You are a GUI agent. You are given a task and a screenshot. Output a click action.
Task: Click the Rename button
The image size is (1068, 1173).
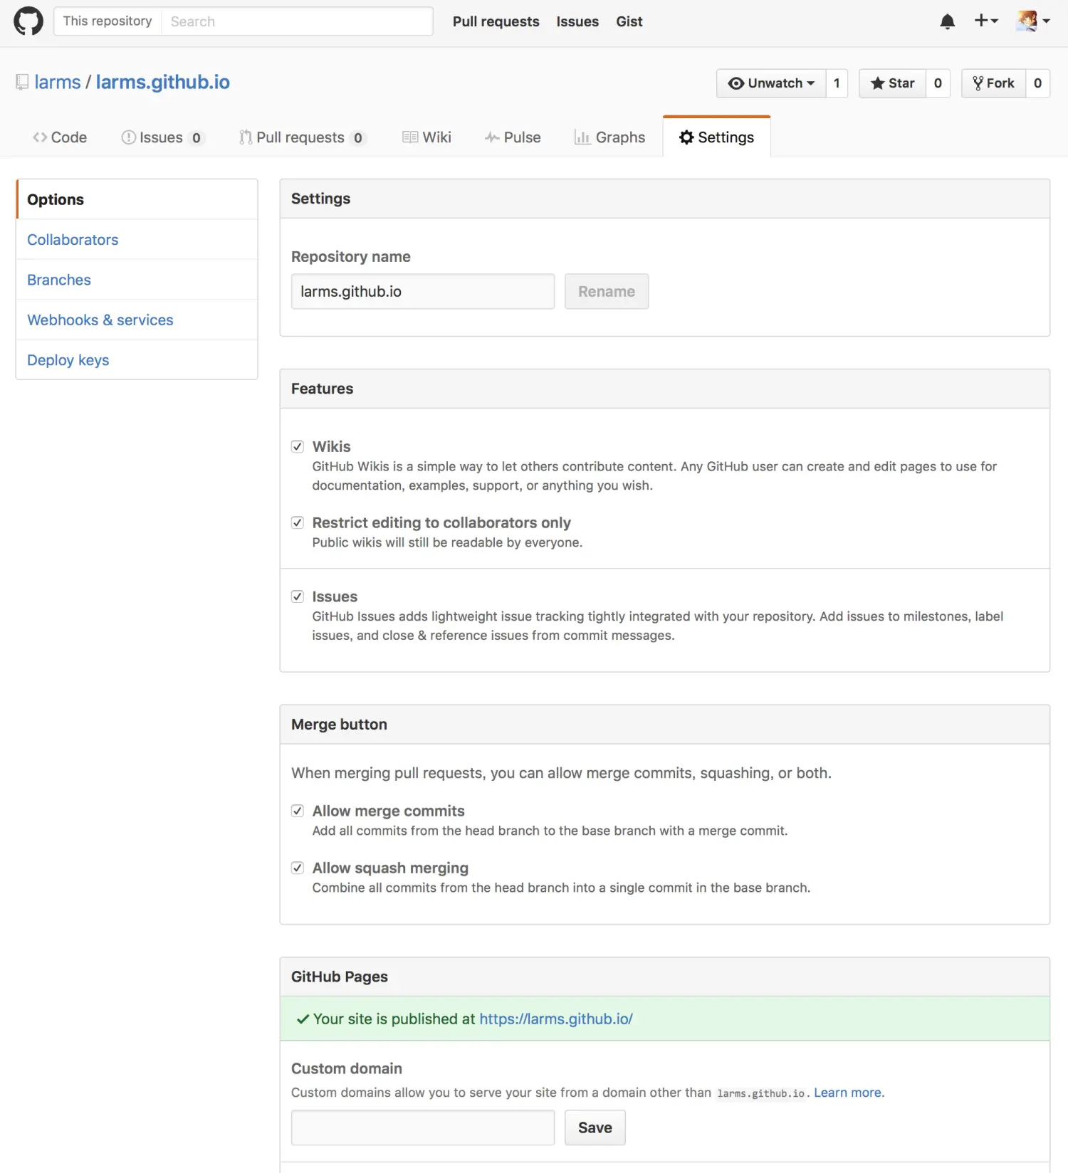click(607, 291)
